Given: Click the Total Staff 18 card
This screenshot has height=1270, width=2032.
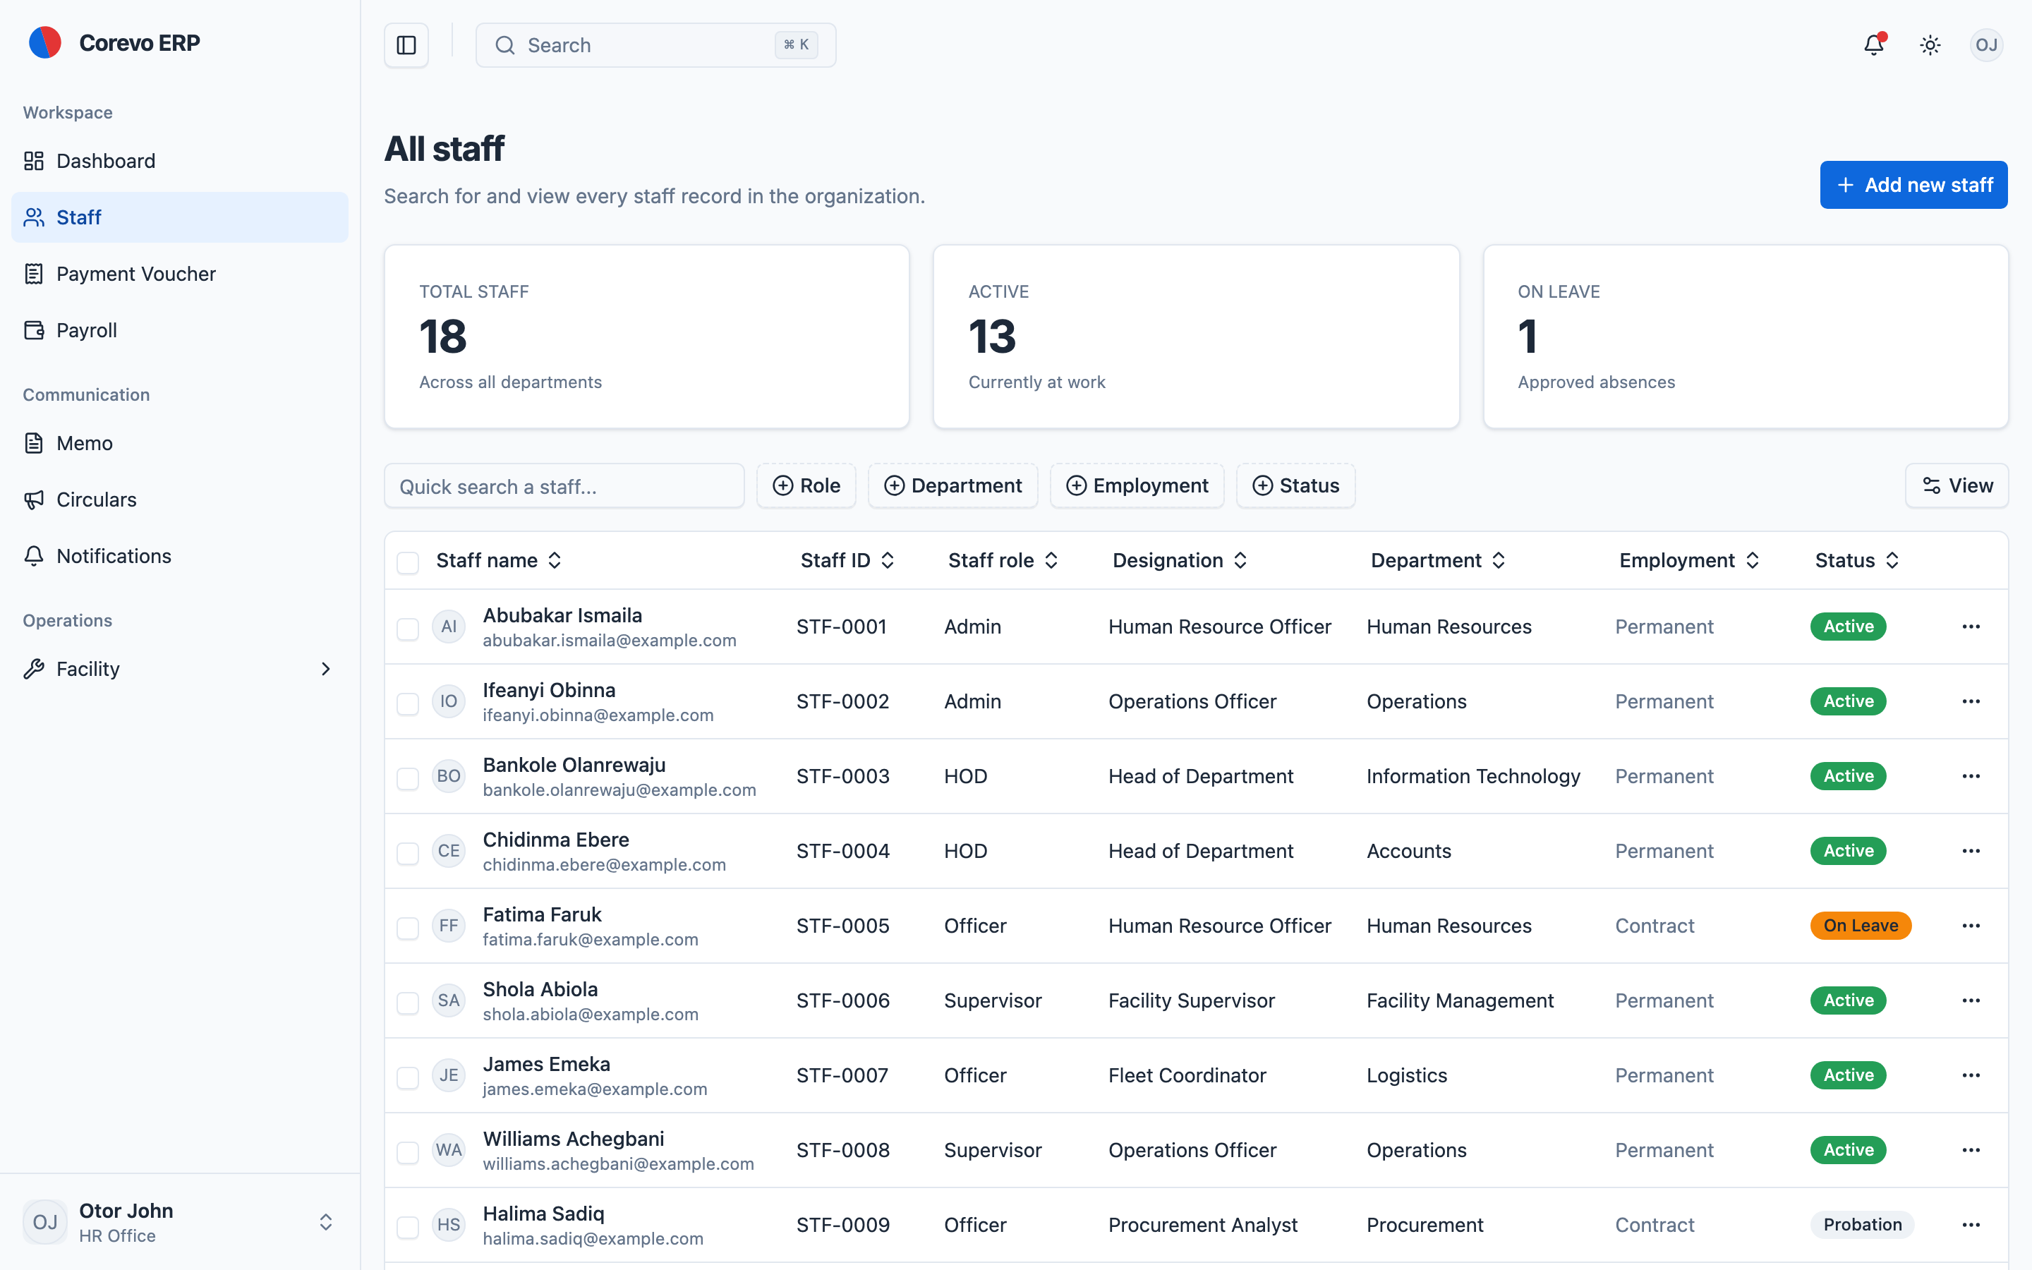Looking at the screenshot, I should [x=646, y=337].
